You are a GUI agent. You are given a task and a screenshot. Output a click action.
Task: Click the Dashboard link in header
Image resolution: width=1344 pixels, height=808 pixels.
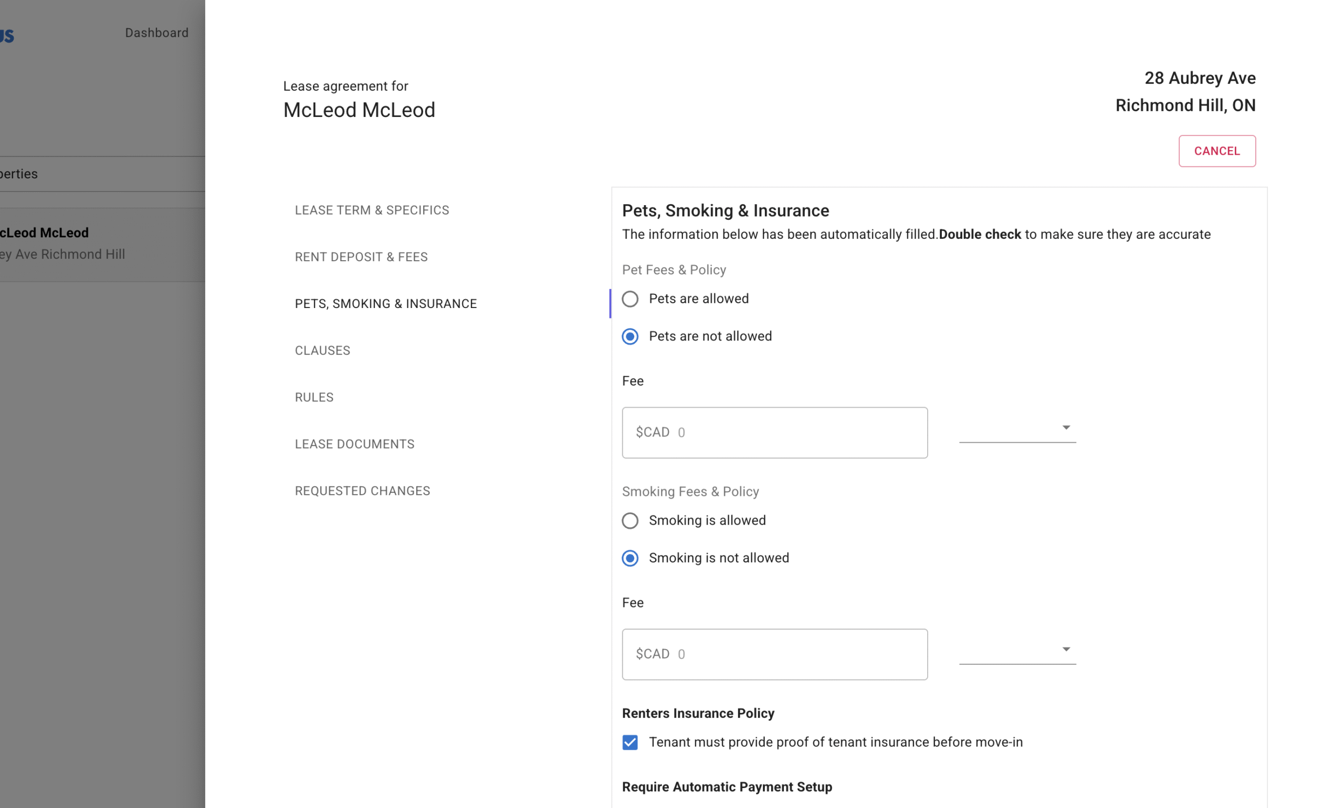click(156, 33)
